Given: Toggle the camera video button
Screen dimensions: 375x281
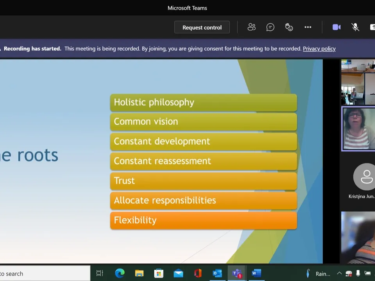Looking at the screenshot, I should pyautogui.click(x=336, y=27).
